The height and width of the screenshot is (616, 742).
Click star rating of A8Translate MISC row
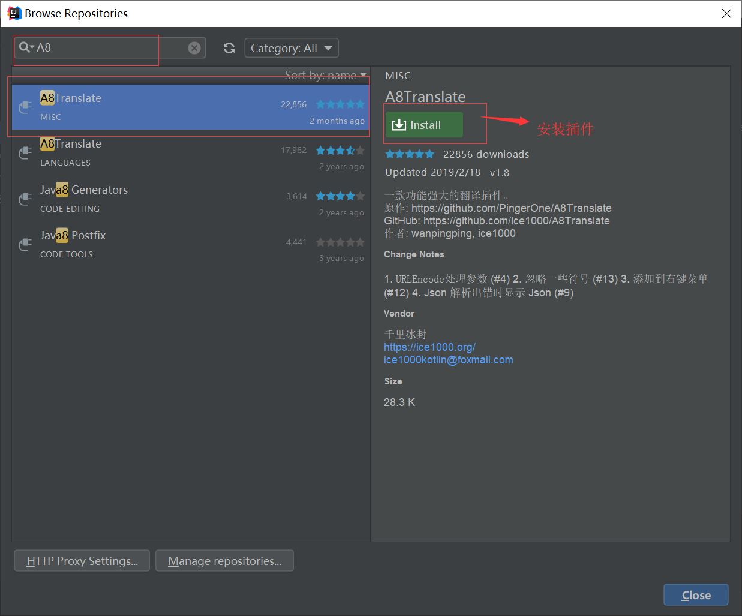(340, 104)
